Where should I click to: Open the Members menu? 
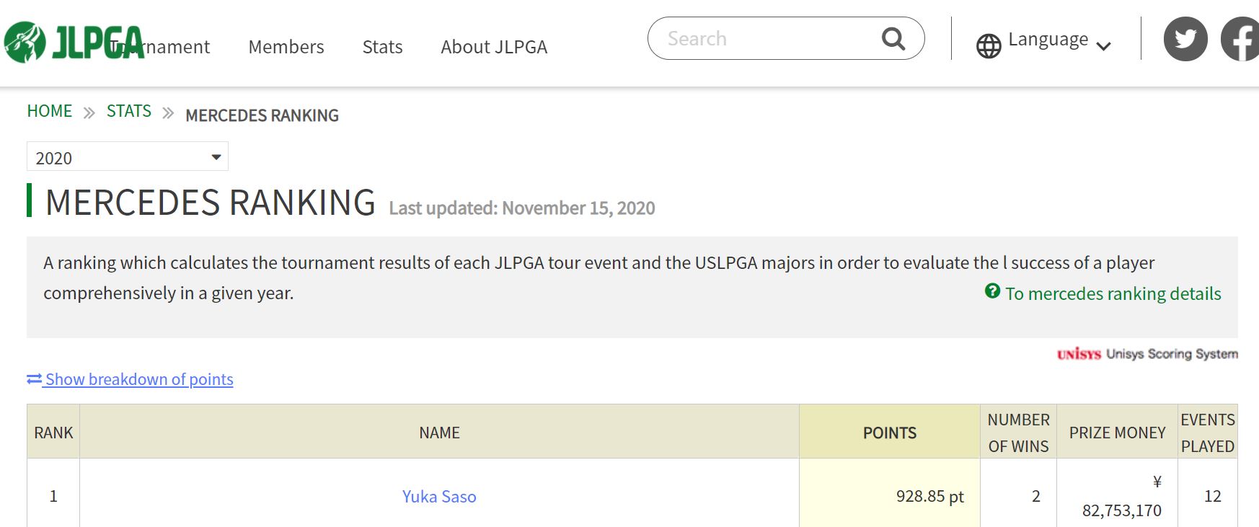tap(286, 47)
